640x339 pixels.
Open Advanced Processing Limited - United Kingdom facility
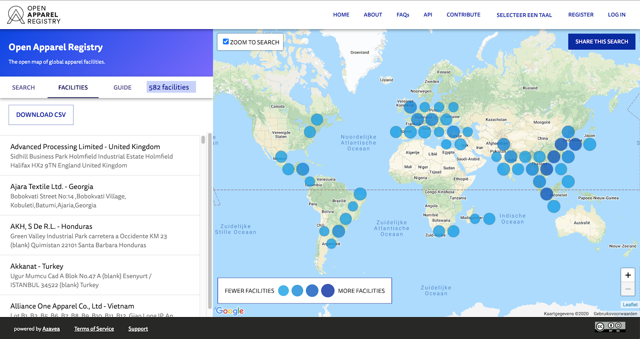100,156
